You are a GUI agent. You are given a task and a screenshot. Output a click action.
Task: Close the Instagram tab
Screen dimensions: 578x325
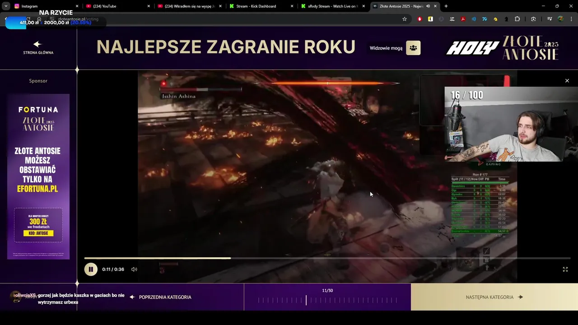click(77, 6)
